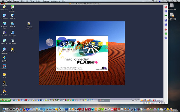Open the Recycle Bin icon

(4, 41)
